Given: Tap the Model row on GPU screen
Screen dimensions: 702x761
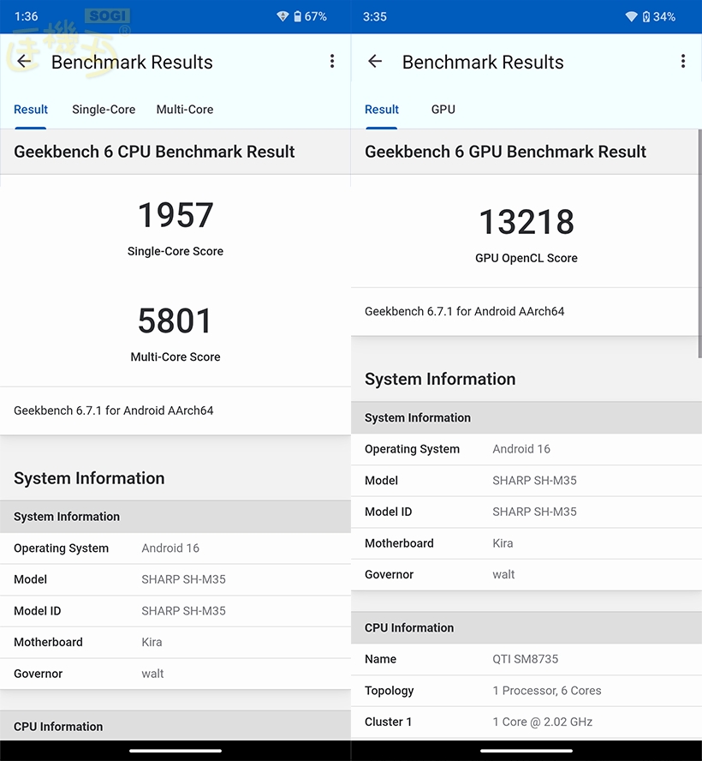Looking at the screenshot, I should (526, 481).
